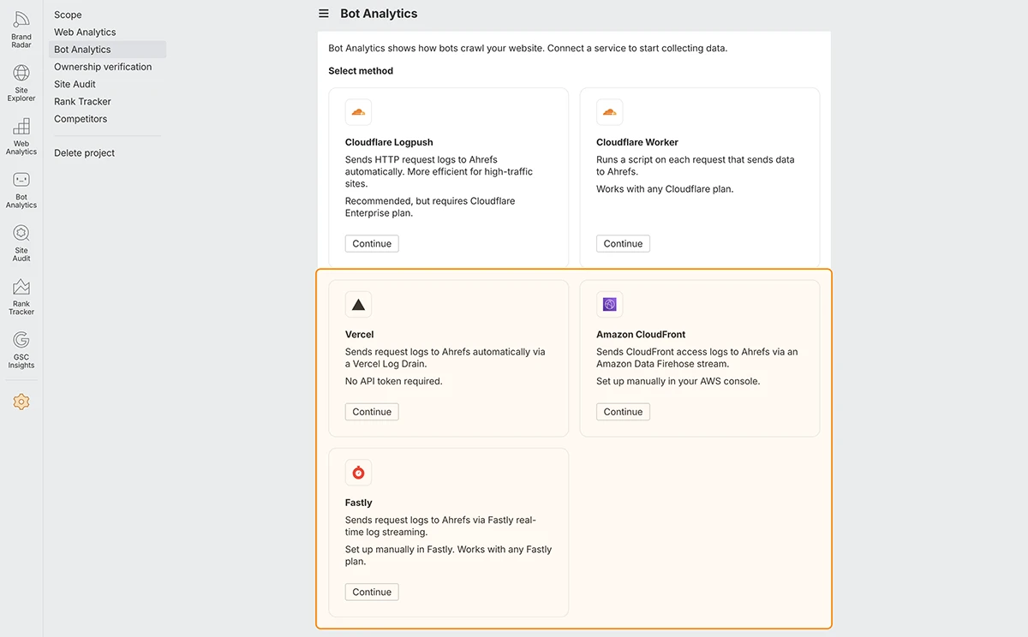
Task: Click 'Set up manually in your AWS console.' text
Action: [678, 381]
